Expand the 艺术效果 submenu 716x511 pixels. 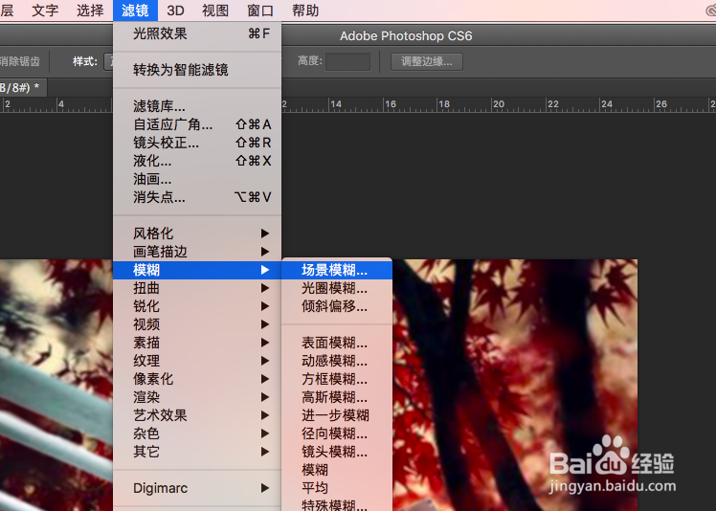[197, 415]
